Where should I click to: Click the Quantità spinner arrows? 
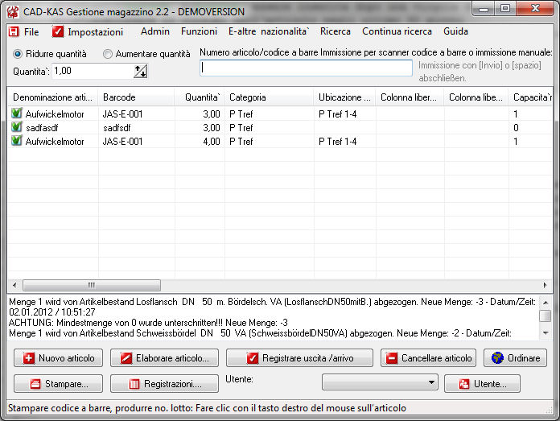141,72
